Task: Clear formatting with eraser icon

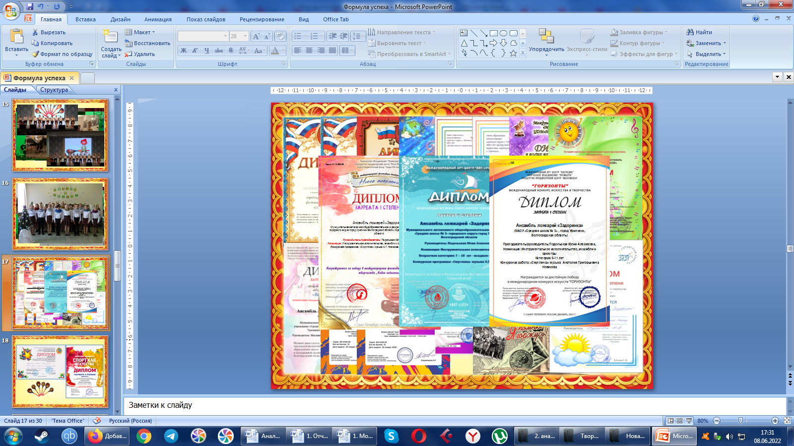Action: coord(280,36)
